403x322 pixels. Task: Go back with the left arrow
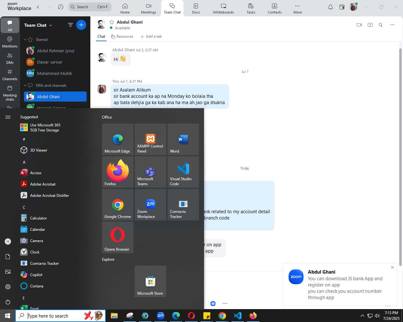(x=38, y=7)
